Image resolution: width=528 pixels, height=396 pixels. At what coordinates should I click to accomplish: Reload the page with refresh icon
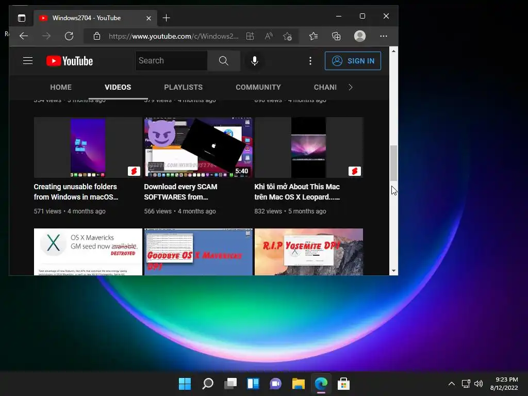69,36
